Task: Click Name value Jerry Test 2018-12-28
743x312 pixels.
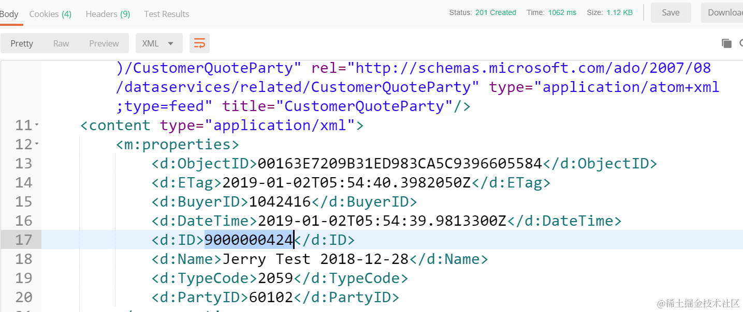Action: [315, 259]
